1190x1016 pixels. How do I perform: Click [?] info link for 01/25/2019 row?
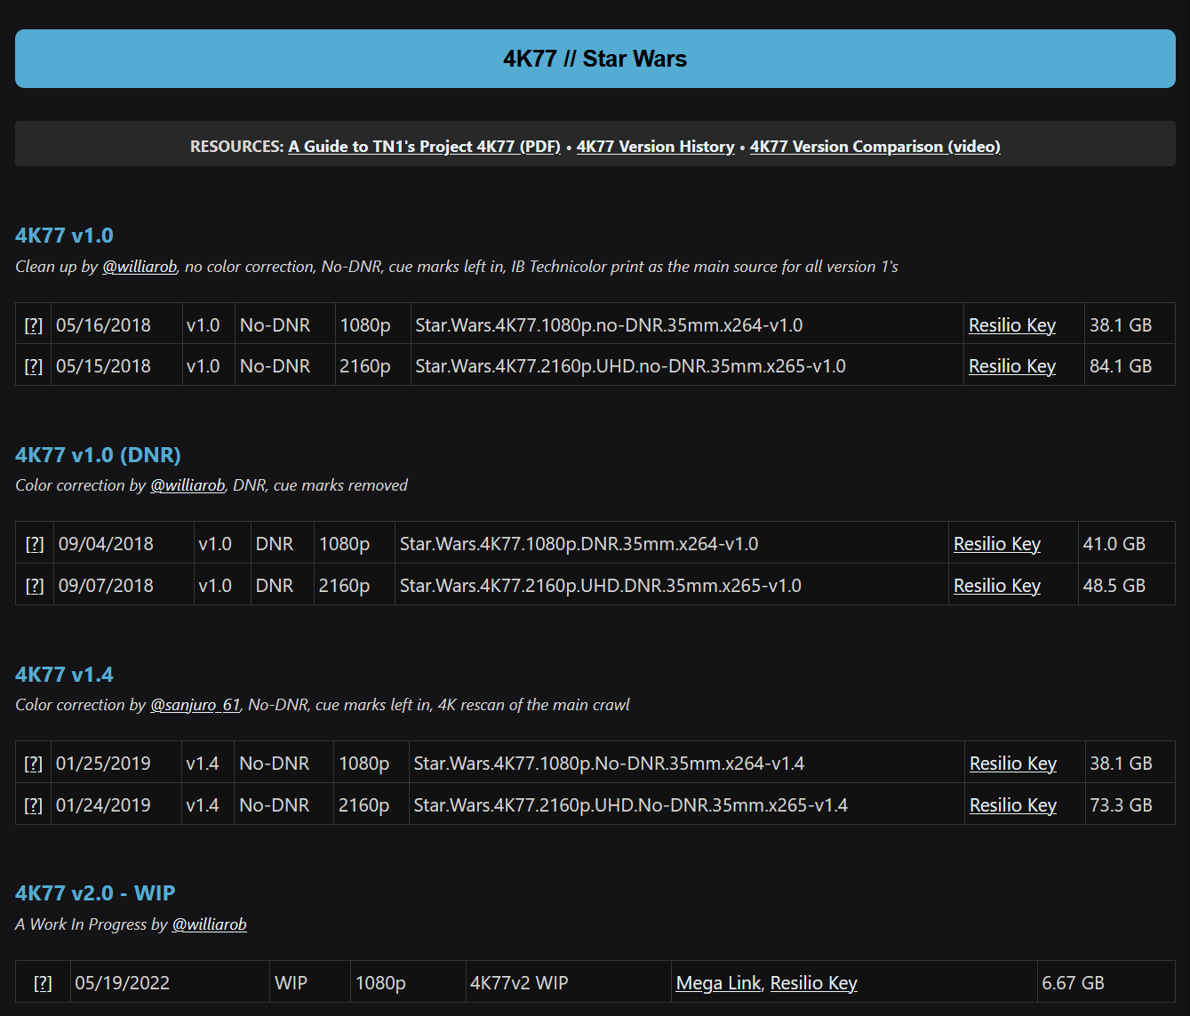pyautogui.click(x=34, y=764)
